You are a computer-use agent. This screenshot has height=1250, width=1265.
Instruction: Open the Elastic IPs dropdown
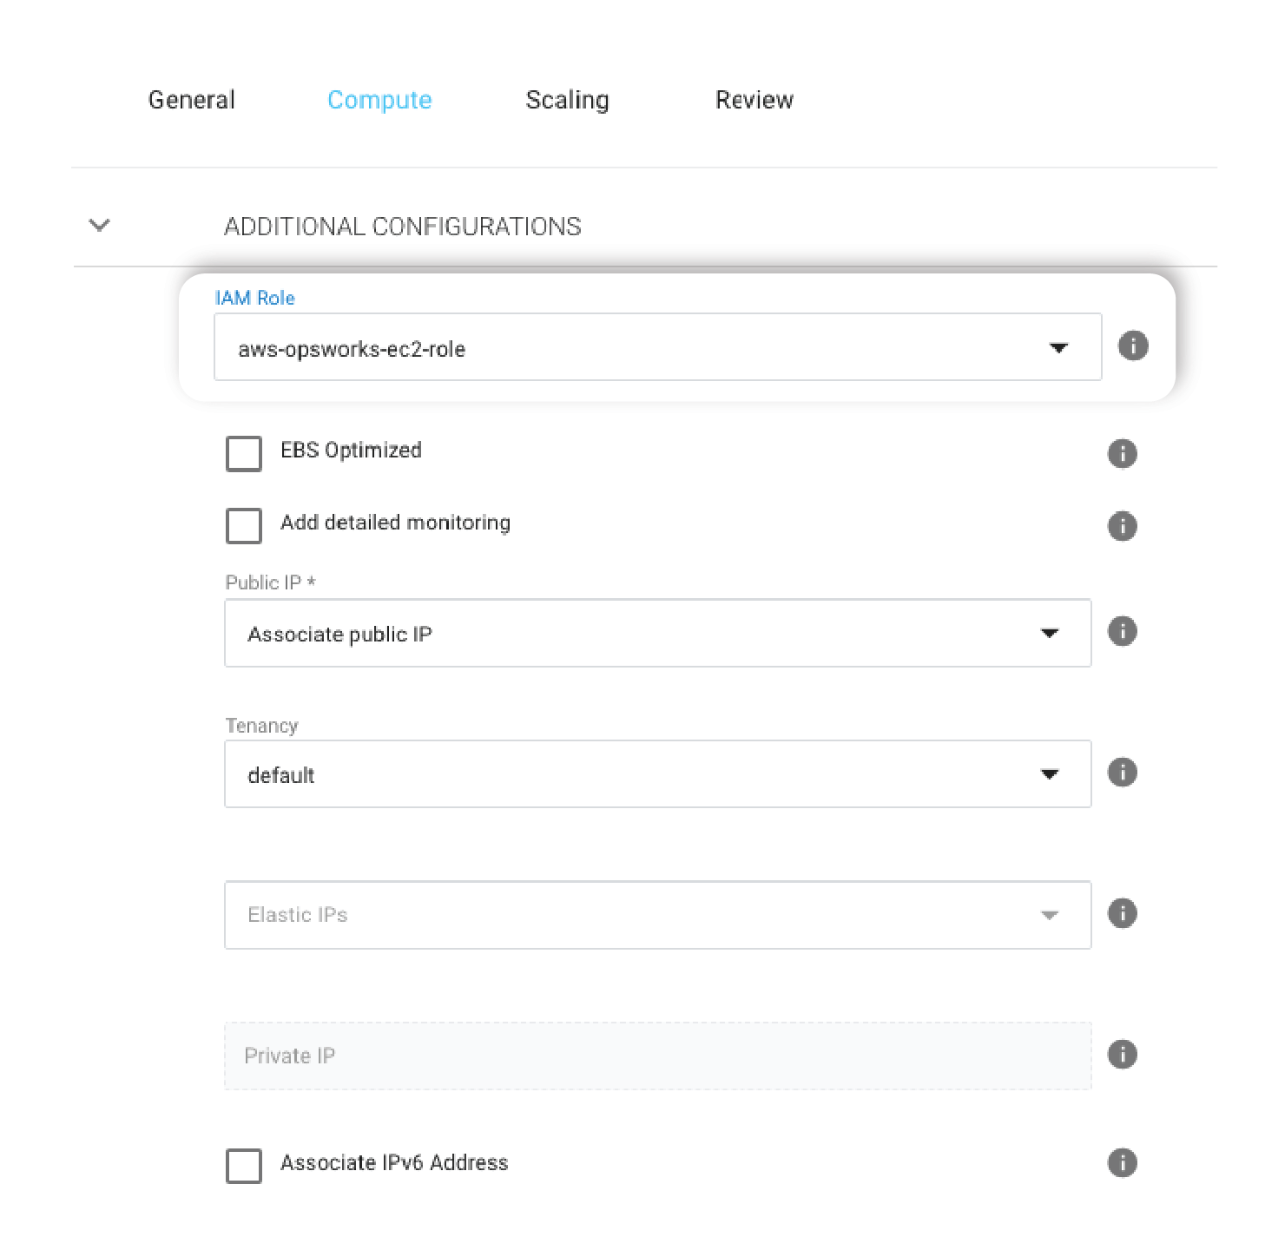click(x=657, y=915)
